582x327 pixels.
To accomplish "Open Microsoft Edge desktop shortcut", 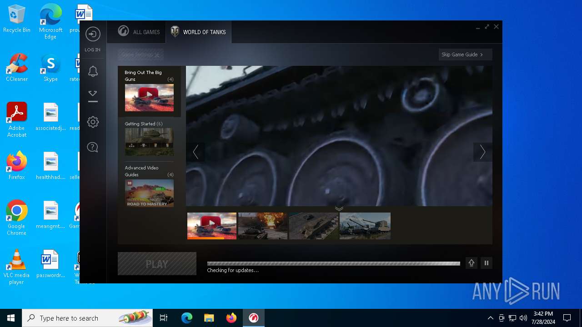I will [50, 21].
